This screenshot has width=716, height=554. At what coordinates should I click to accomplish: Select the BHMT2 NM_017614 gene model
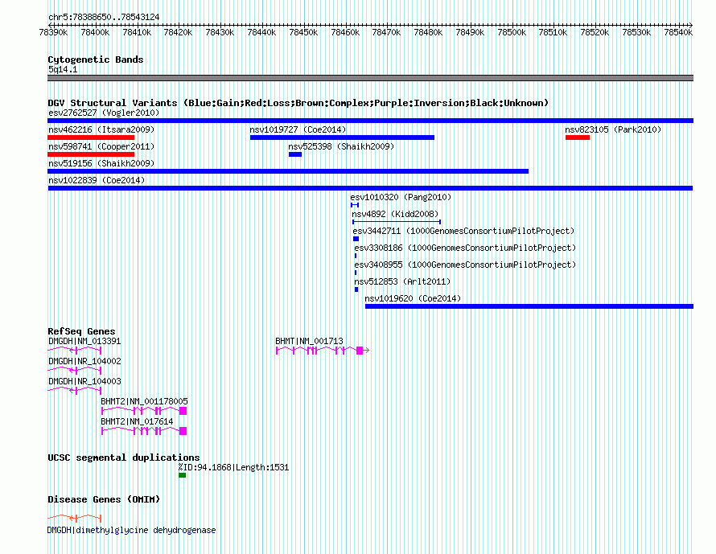pyautogui.click(x=144, y=431)
